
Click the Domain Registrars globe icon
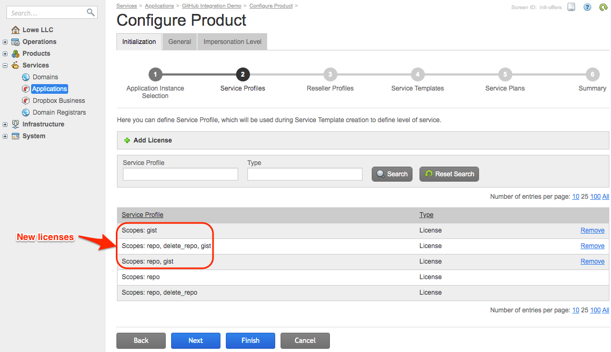(26, 113)
